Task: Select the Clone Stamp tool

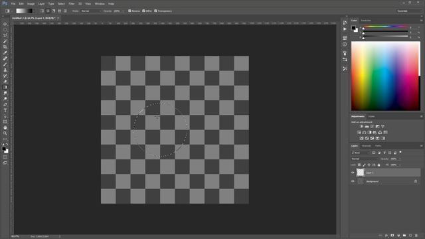Action: pos(5,70)
